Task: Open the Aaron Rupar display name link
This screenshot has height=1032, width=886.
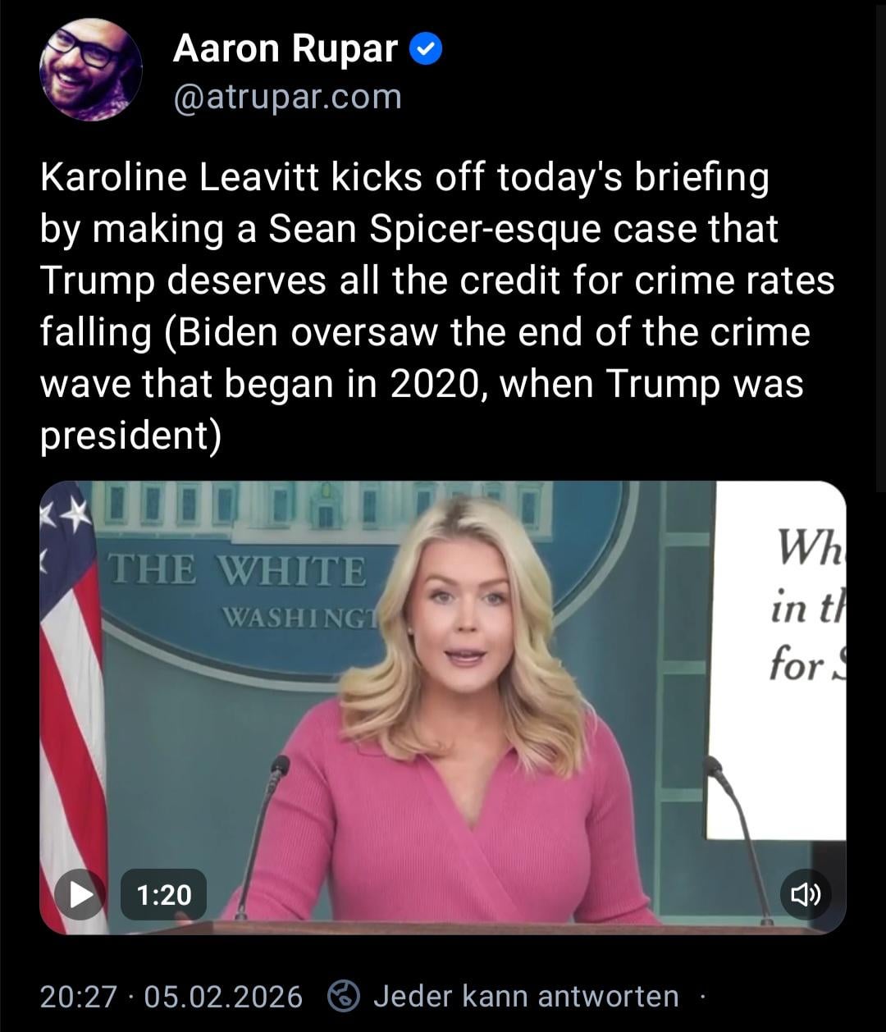Action: (285, 49)
